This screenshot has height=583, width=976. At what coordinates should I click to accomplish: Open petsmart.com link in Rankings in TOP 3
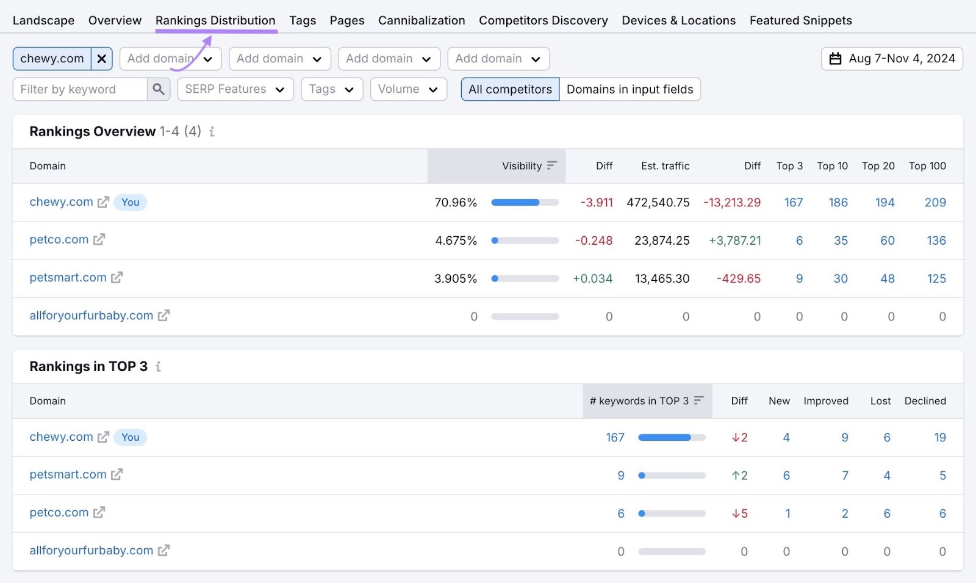click(68, 474)
